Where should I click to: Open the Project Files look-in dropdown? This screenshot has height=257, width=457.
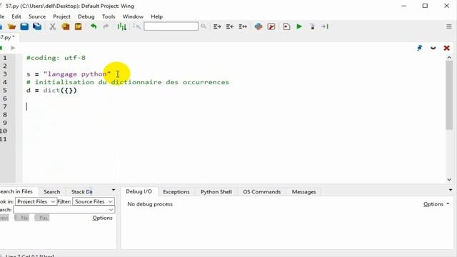(36, 201)
